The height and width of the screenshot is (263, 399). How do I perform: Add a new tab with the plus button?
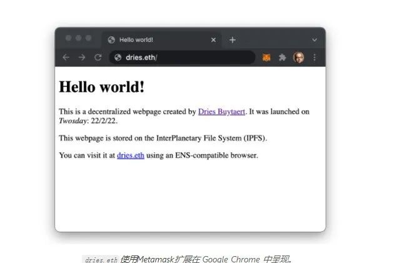click(232, 40)
